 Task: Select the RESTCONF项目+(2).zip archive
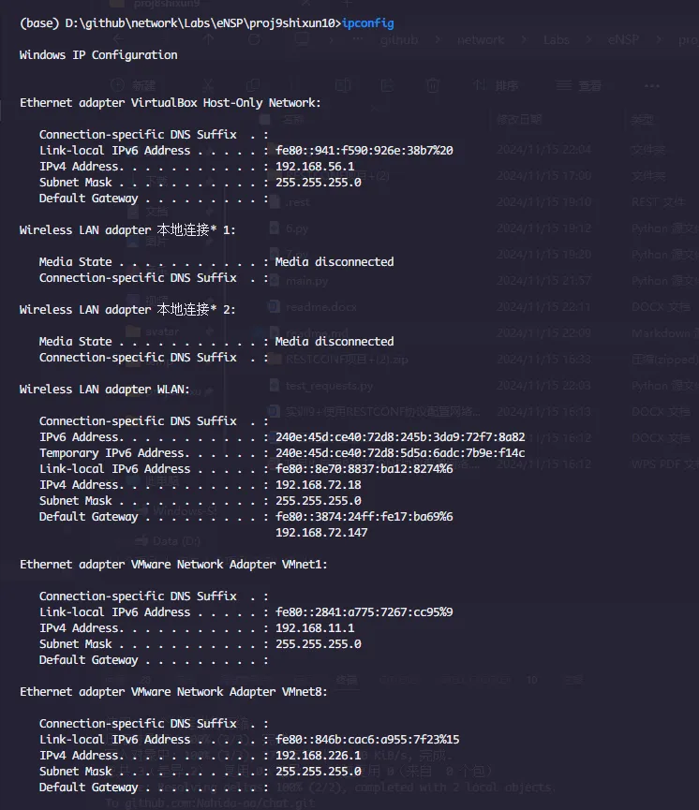click(347, 359)
